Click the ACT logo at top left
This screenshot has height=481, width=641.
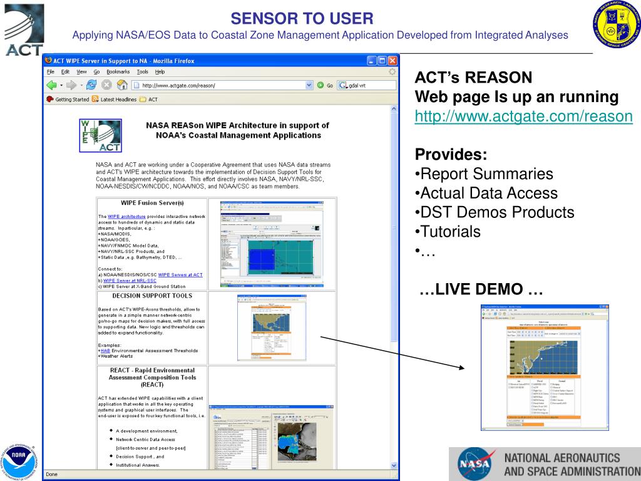pyautogui.click(x=24, y=30)
